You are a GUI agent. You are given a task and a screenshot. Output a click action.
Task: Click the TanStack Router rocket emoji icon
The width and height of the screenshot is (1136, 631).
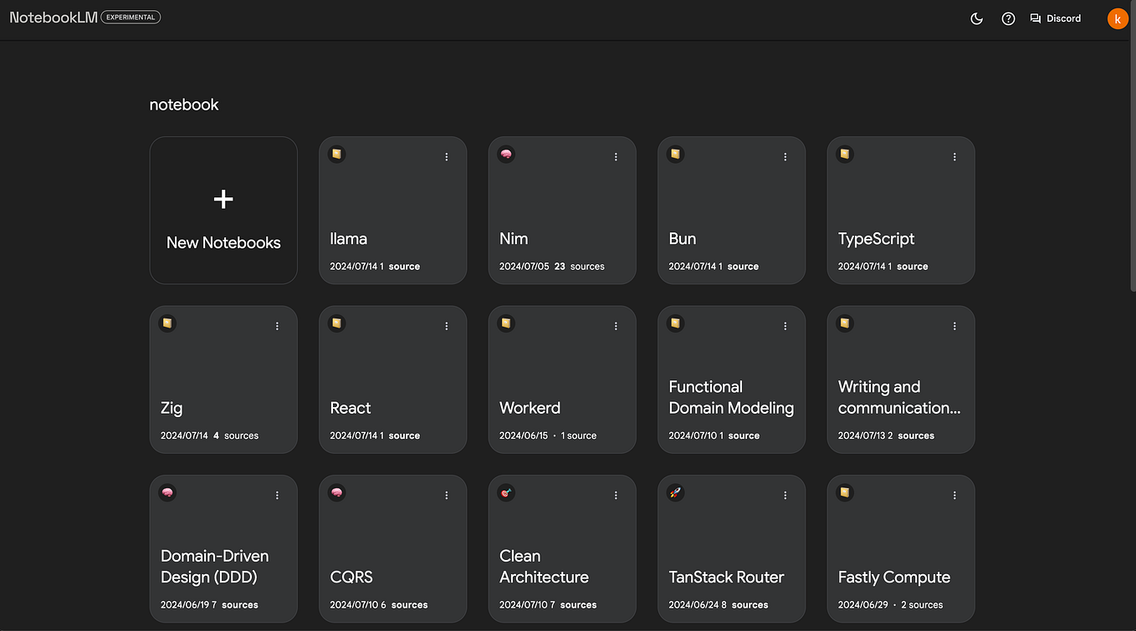click(675, 492)
